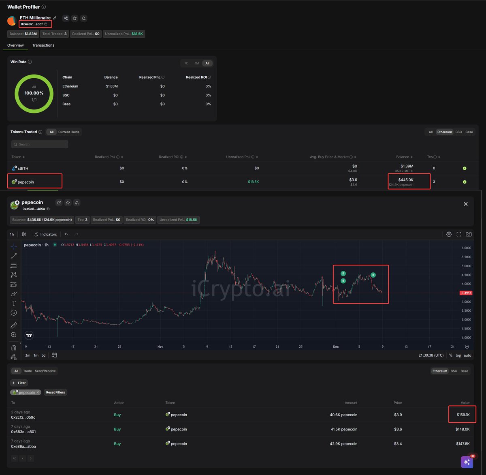Select All win rate period
Image resolution: width=486 pixels, height=475 pixels.
[207, 63]
